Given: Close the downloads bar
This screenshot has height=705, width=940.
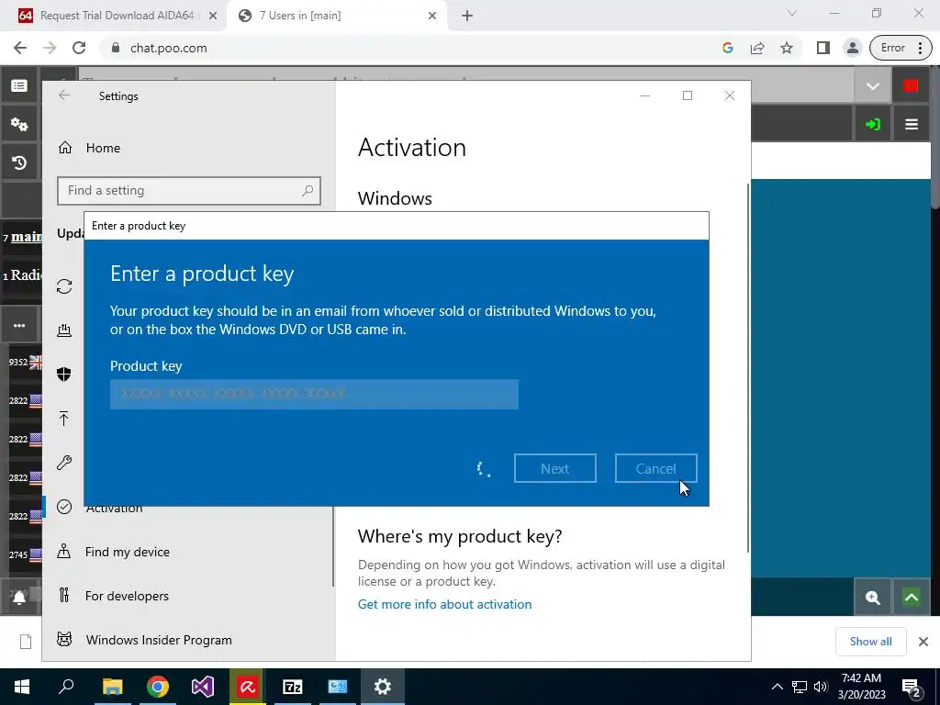Looking at the screenshot, I should [x=923, y=642].
